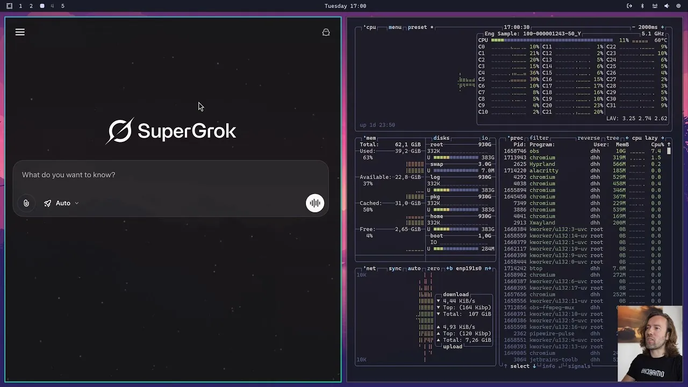Attach a file using the paperclip icon

[x=26, y=203]
